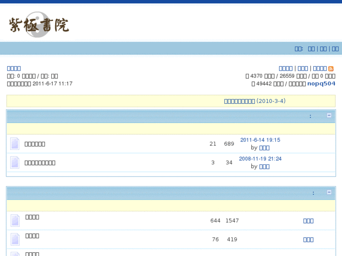Open moderator link in the 644 / 1547 row
Image resolution: width=342 pixels, height=256 pixels.
coord(309,221)
